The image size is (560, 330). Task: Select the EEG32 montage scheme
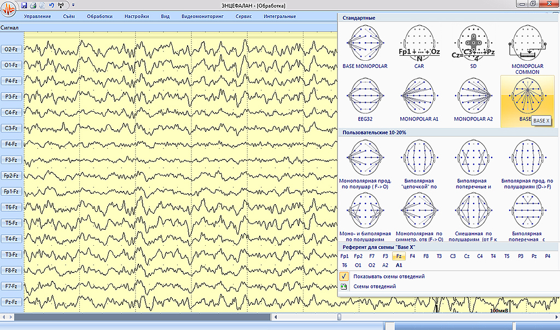pos(365,100)
